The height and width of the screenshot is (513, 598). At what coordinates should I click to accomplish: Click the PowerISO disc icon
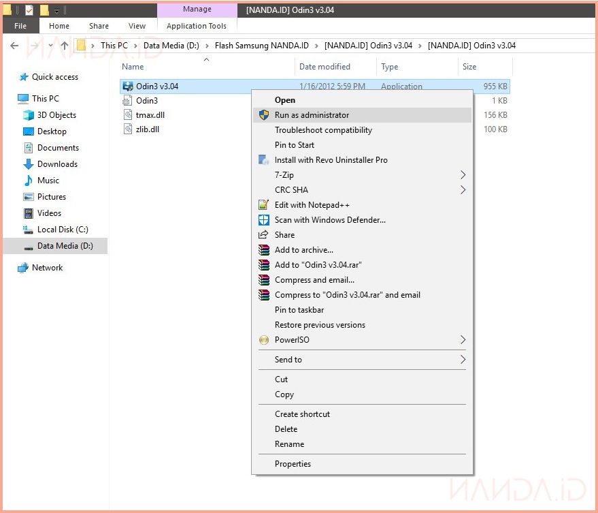pos(264,340)
